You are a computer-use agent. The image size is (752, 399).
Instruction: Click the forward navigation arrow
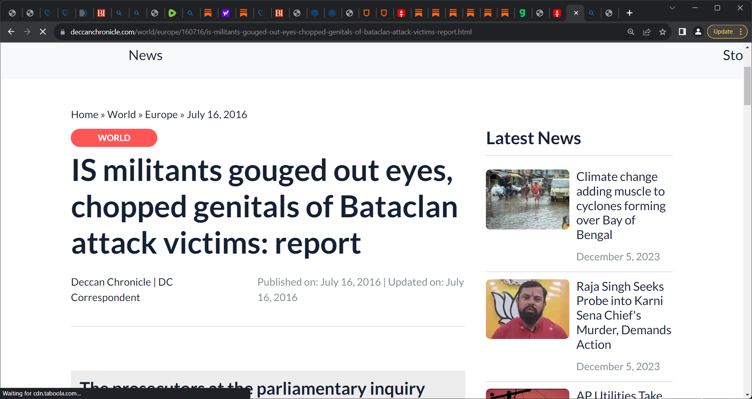click(27, 32)
